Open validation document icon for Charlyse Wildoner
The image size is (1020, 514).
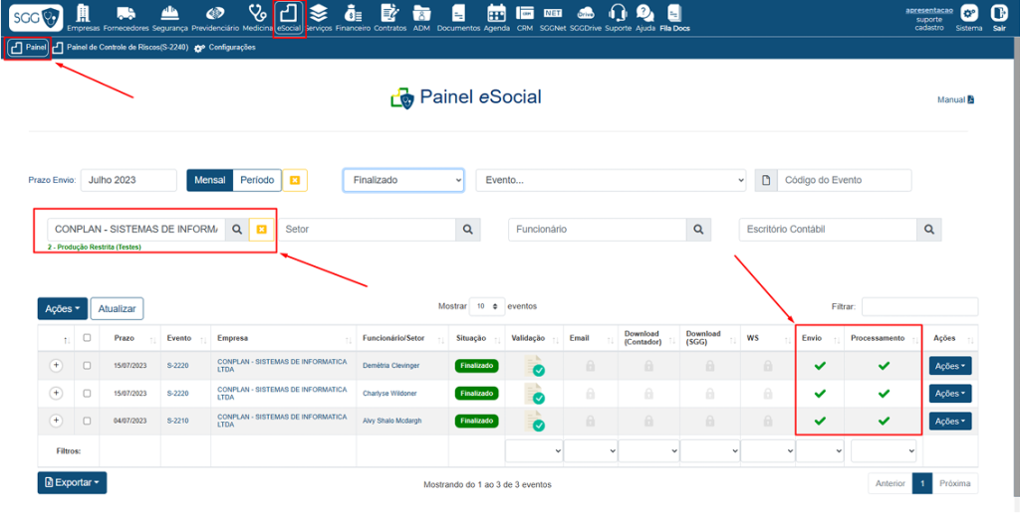(535, 394)
